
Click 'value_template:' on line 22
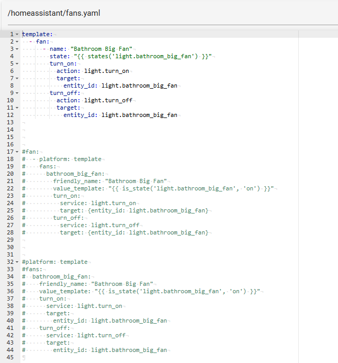pos(78,189)
